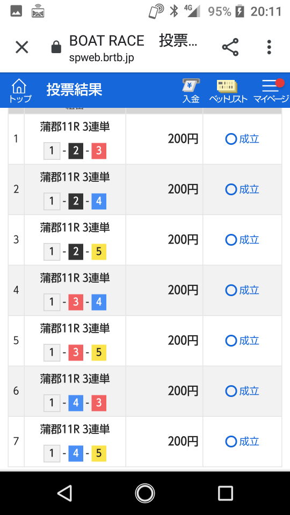This screenshot has width=290, height=515.
Task: Tap the Android recent apps square
Action: (x=226, y=493)
